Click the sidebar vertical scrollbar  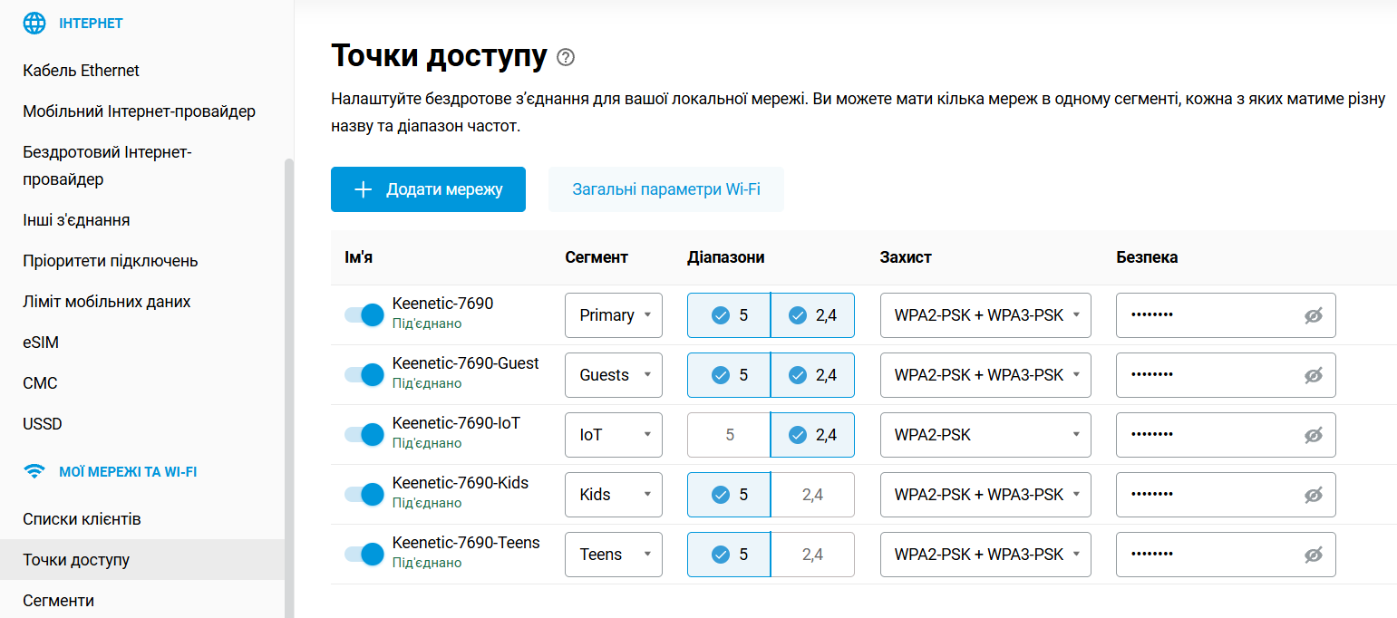[289, 388]
